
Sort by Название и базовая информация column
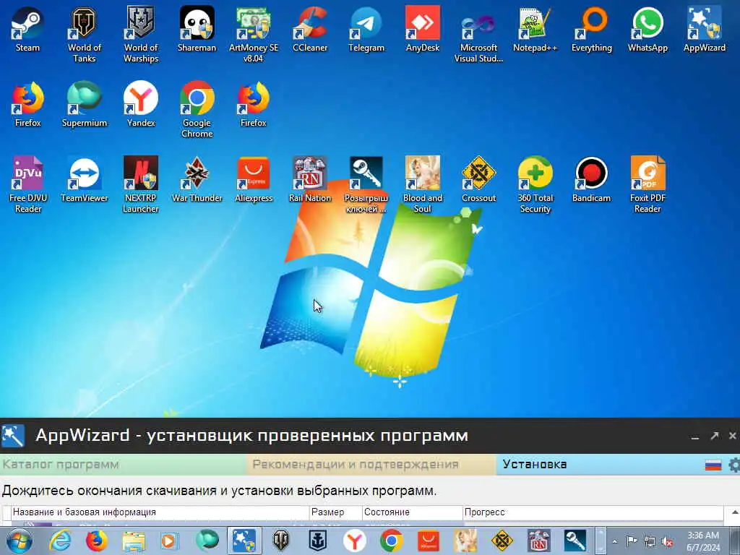point(160,512)
